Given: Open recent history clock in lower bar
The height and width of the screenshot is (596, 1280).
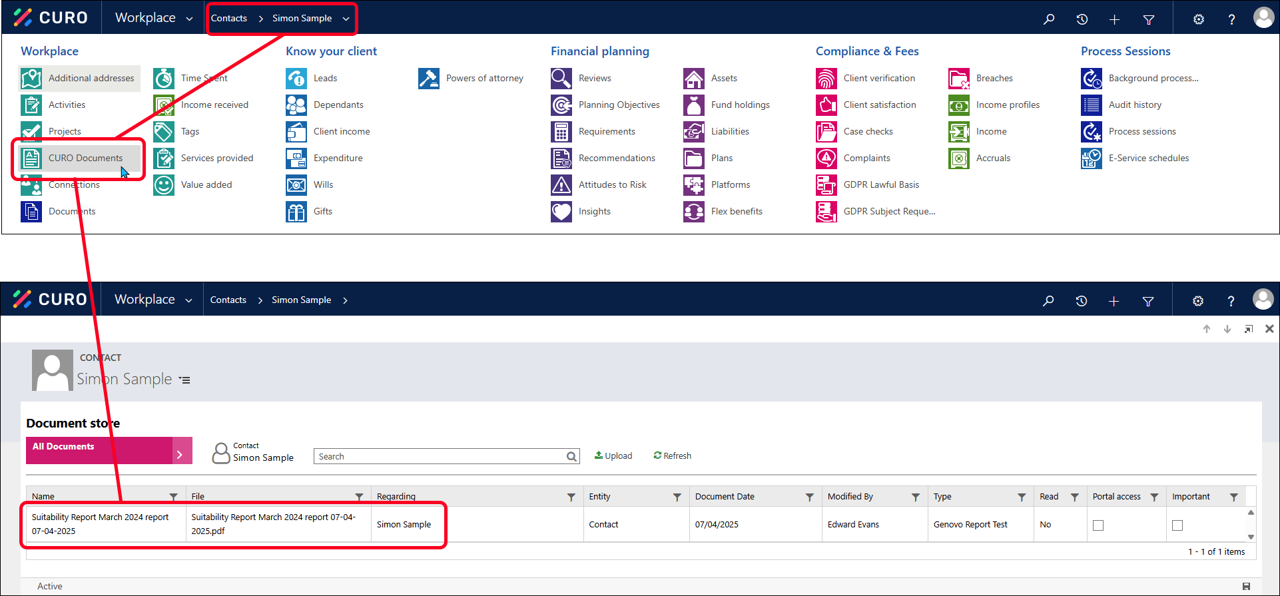Looking at the screenshot, I should 1082,301.
